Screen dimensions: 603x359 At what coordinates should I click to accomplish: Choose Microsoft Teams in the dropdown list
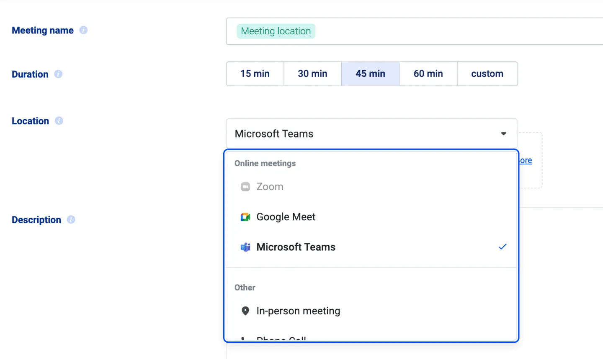(371, 247)
